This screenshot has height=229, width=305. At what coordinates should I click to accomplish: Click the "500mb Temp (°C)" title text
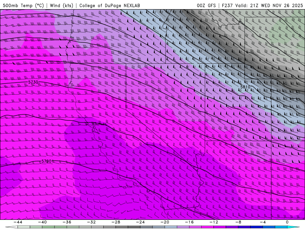pyautogui.click(x=23, y=5)
